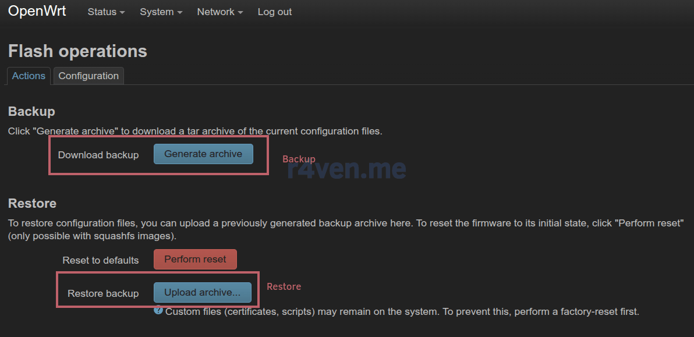Click the blue help question-mark icon
Image resolution: width=694 pixels, height=337 pixels.
[158, 310]
